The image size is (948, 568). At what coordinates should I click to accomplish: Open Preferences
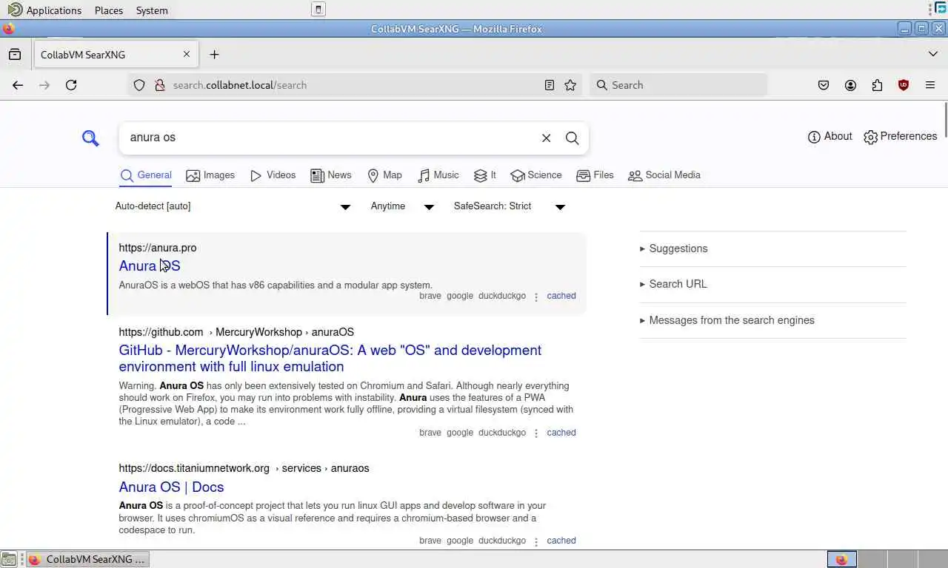tap(900, 136)
